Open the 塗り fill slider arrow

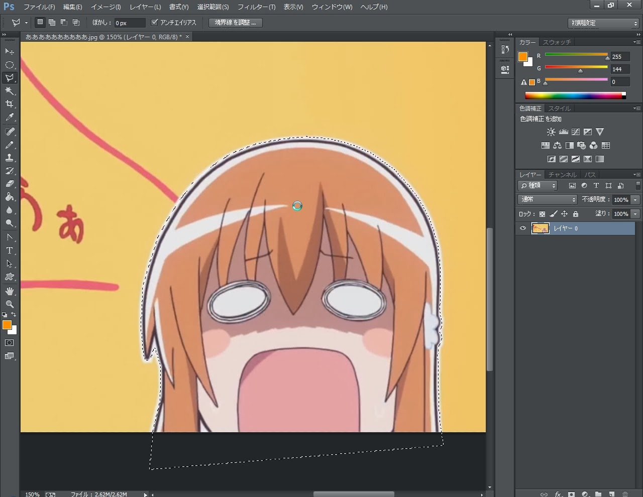click(635, 214)
